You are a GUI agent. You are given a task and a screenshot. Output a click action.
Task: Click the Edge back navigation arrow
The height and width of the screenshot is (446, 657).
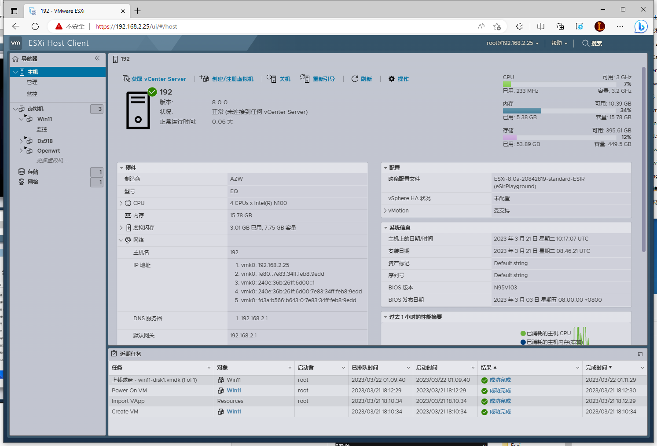[16, 26]
